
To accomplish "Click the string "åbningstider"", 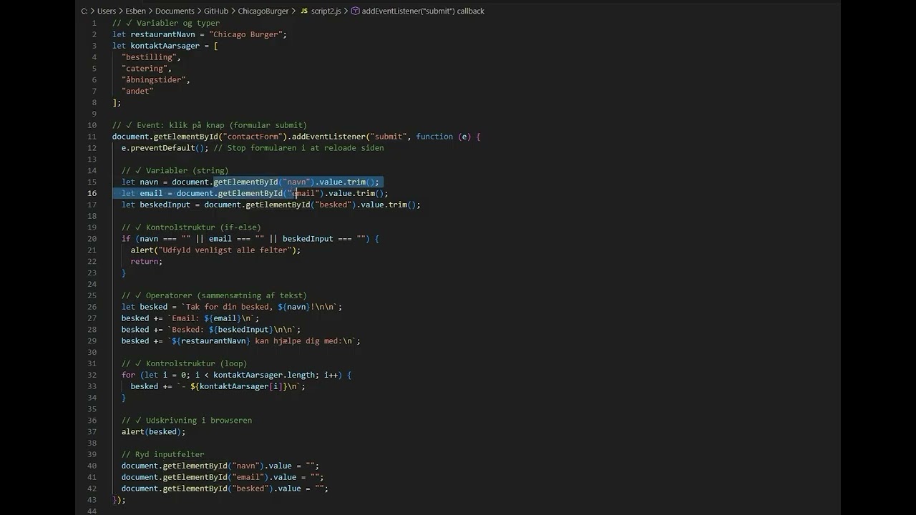I will (154, 80).
